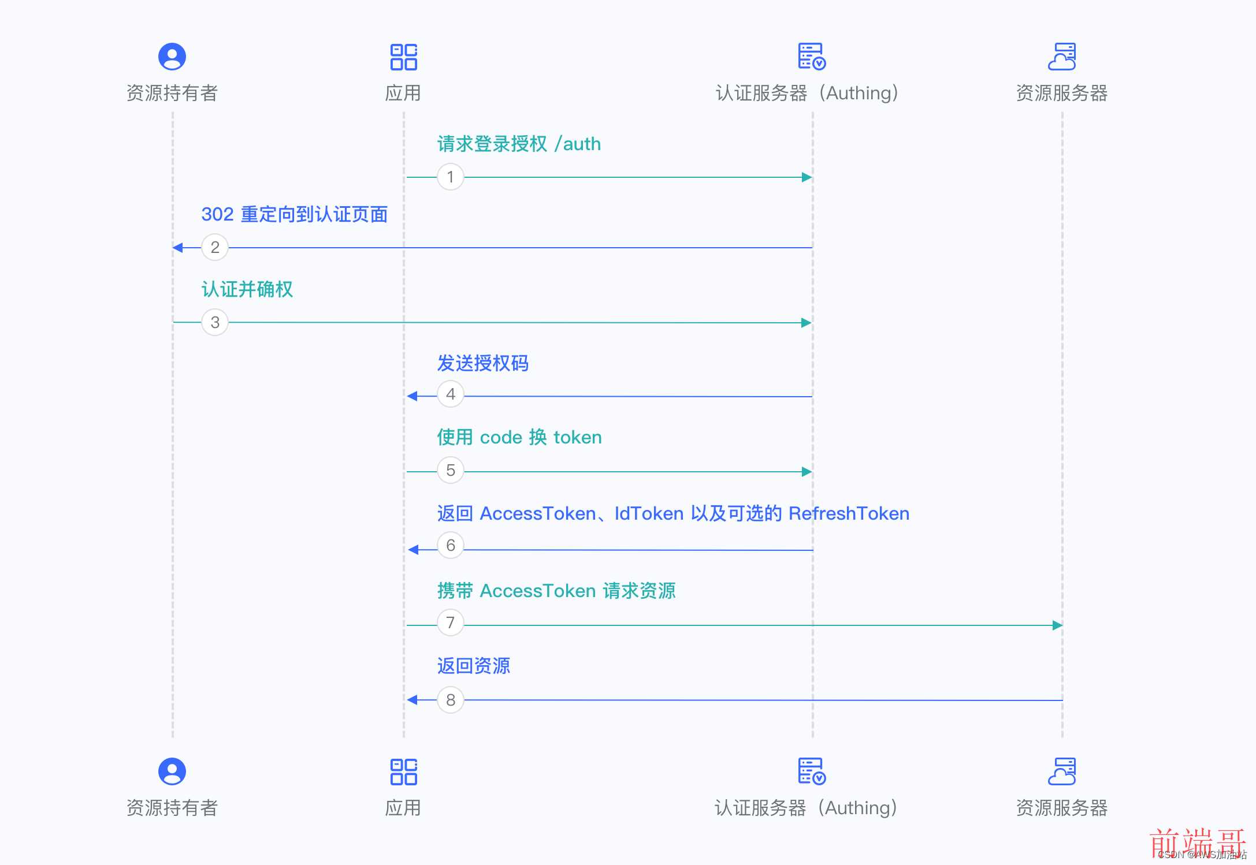
Task: Select the top 认证服务器 (Authing) label
Action: [x=808, y=93]
